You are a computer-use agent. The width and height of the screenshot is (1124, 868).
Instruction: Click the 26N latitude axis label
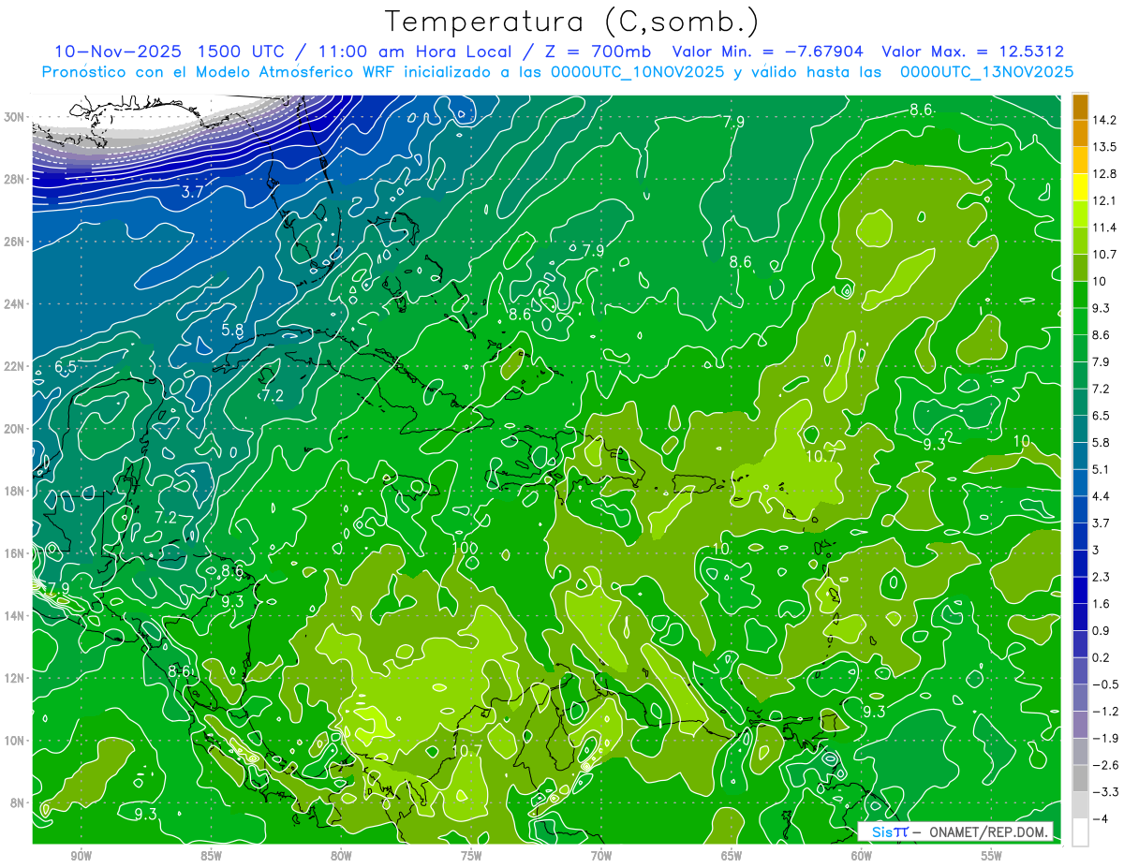click(14, 242)
